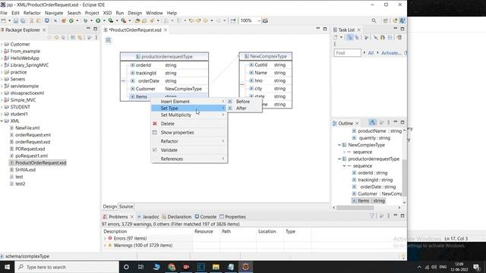The width and height of the screenshot is (486, 273).
Task: Choose Validate from the context menu
Action: (189, 150)
